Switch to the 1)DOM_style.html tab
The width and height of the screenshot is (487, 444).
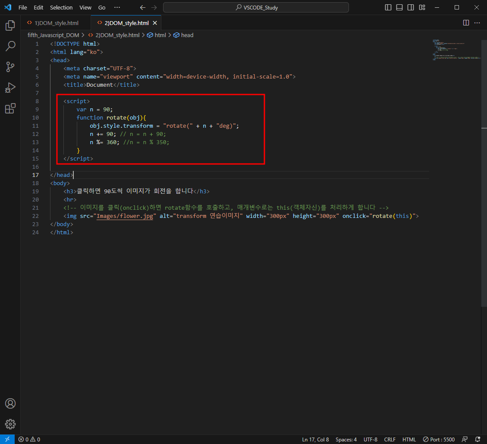tap(56, 23)
